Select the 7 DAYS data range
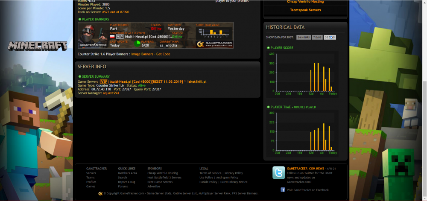 tap(317, 38)
